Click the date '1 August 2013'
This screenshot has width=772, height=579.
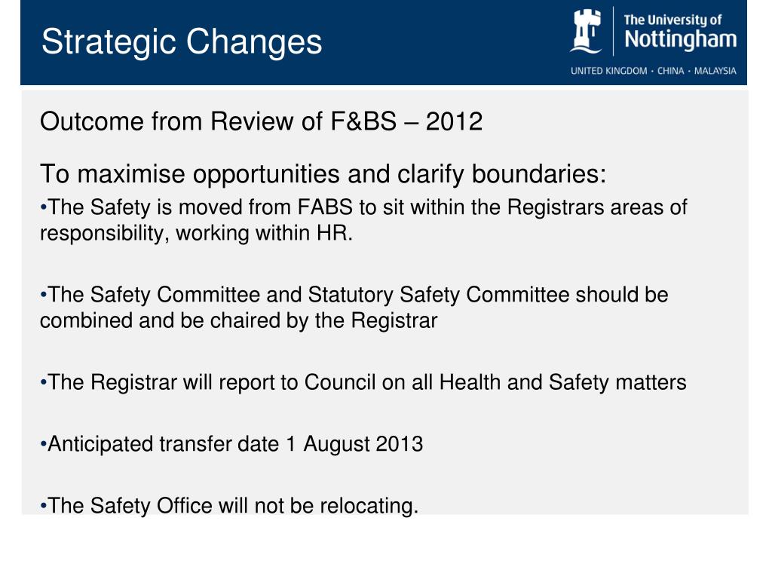pyautogui.click(x=354, y=444)
